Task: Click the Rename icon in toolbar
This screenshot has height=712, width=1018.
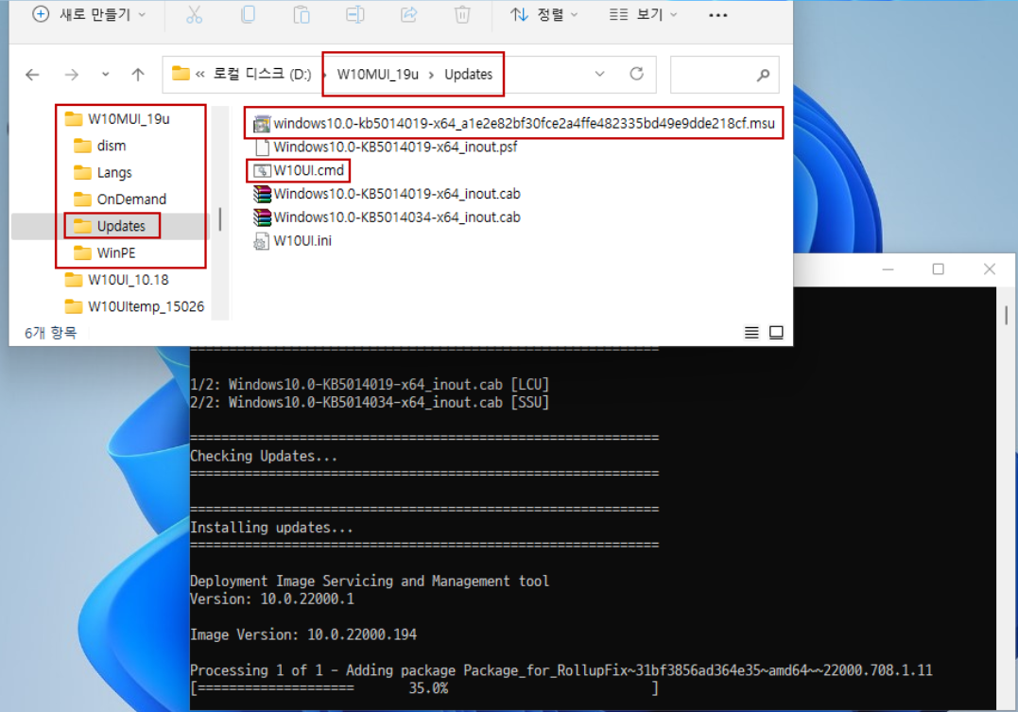Action: click(355, 14)
